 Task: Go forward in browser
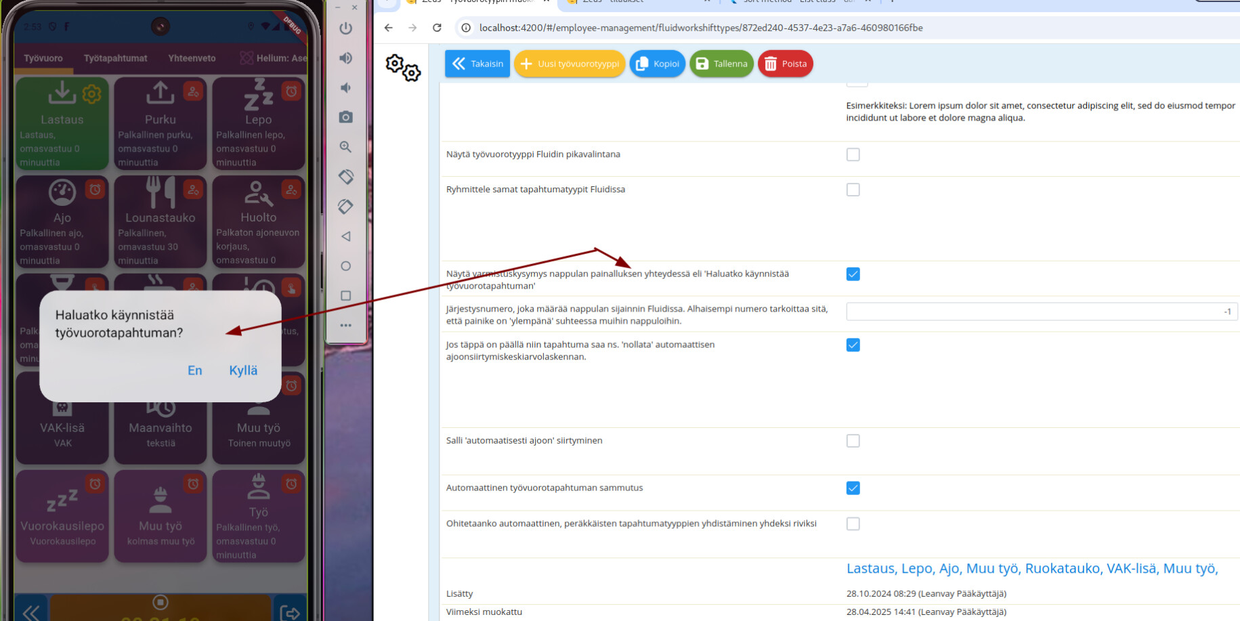(x=412, y=28)
